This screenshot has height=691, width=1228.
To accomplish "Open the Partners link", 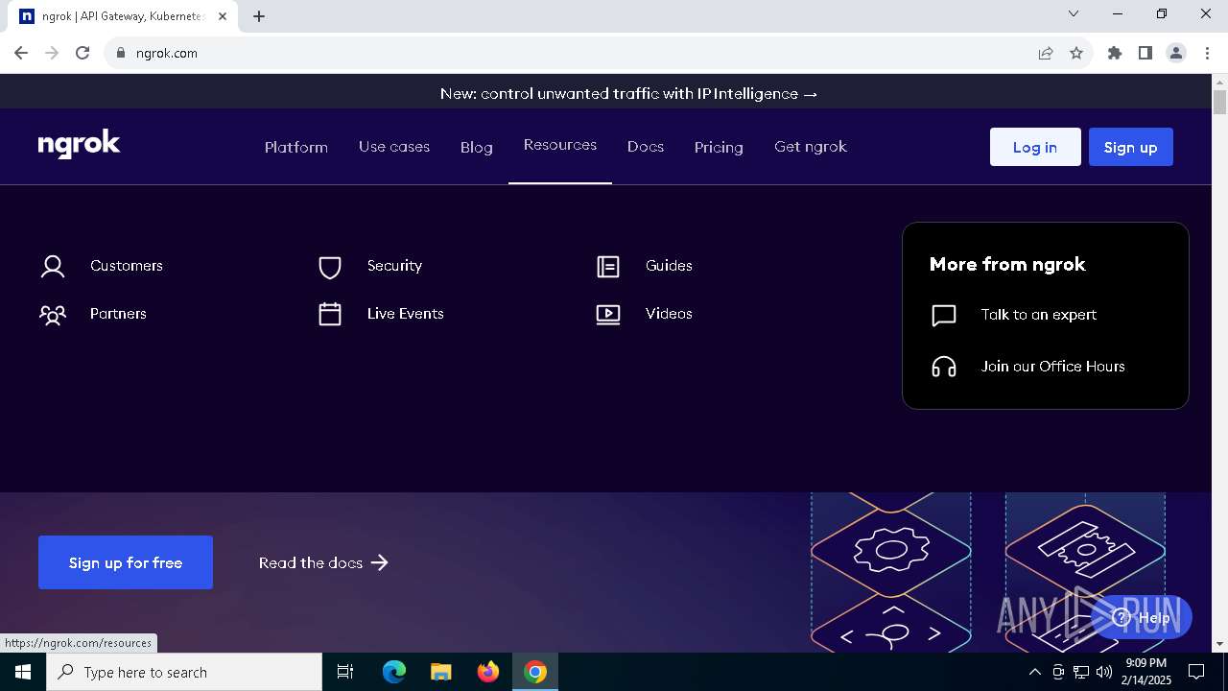I will pyautogui.click(x=118, y=314).
